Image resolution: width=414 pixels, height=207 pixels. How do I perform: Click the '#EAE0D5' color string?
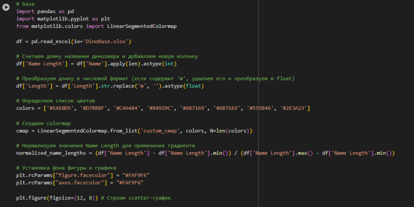60,108
